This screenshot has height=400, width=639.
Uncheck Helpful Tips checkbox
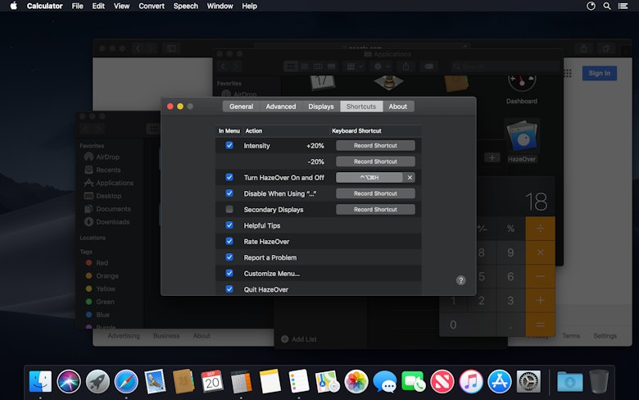click(x=229, y=225)
